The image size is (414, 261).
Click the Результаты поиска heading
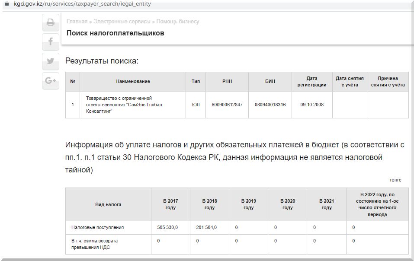click(x=102, y=61)
